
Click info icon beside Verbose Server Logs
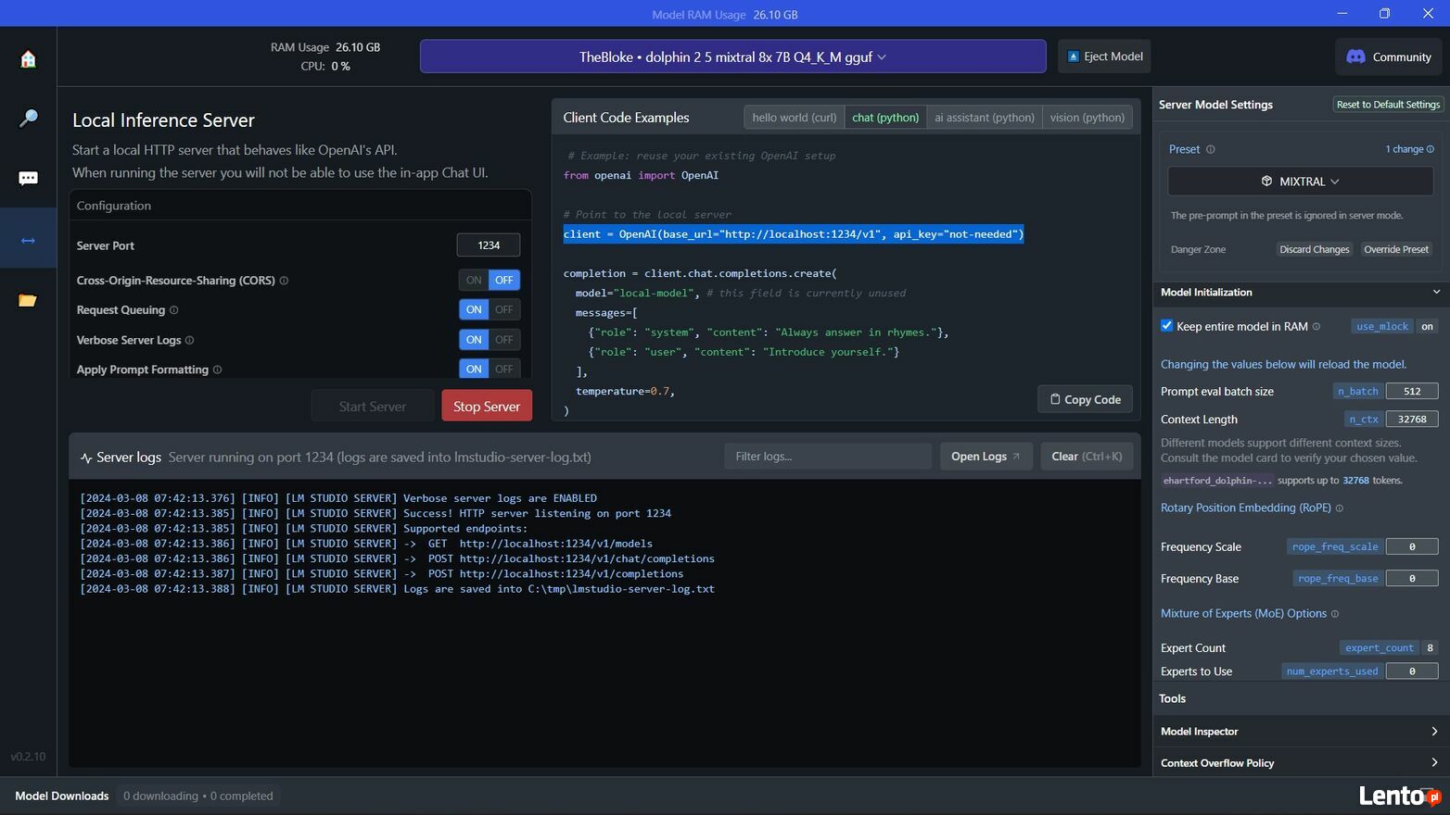[x=189, y=340]
